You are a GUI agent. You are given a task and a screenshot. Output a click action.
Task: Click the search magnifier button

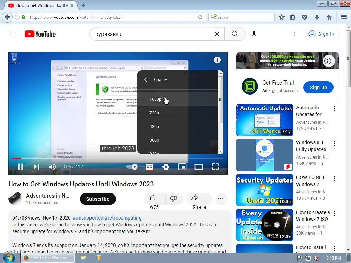(235, 34)
